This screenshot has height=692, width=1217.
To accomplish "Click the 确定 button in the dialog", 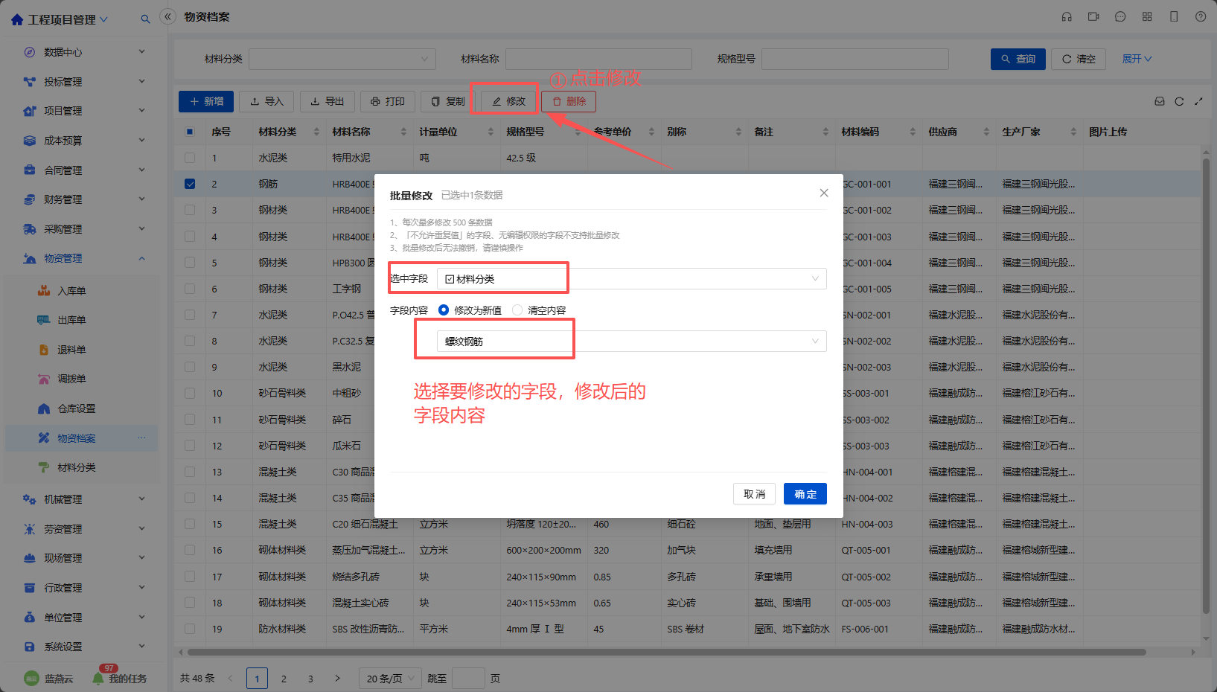I will (805, 494).
